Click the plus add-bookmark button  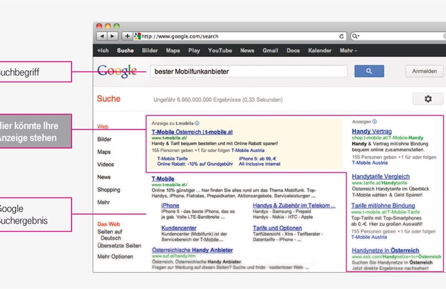(127, 36)
